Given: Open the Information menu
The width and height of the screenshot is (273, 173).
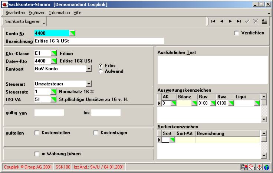Looking at the screenshot, I should [59, 13].
